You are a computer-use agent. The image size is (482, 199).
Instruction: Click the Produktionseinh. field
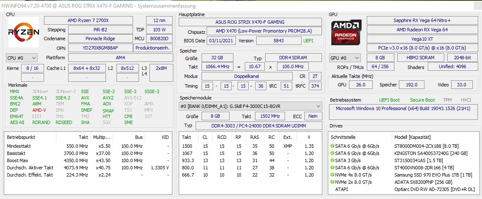point(153,48)
